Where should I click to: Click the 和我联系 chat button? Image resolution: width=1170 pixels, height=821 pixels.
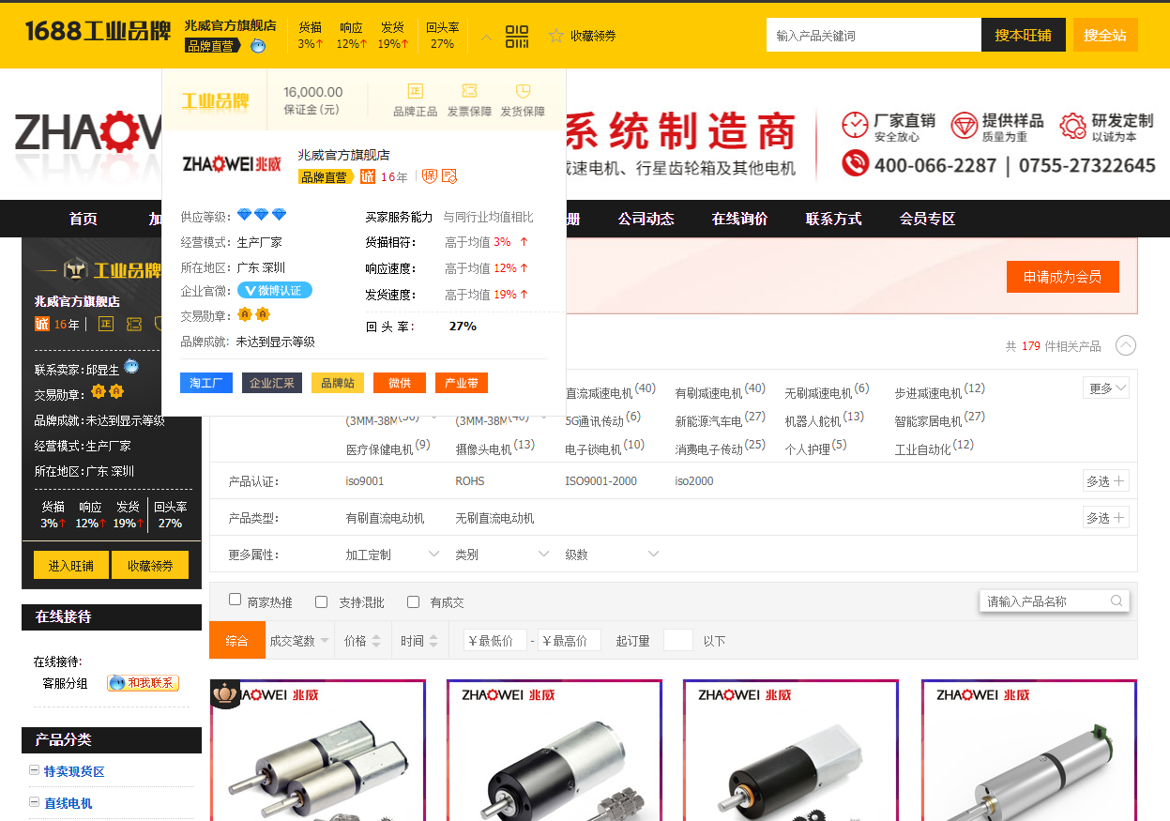143,683
